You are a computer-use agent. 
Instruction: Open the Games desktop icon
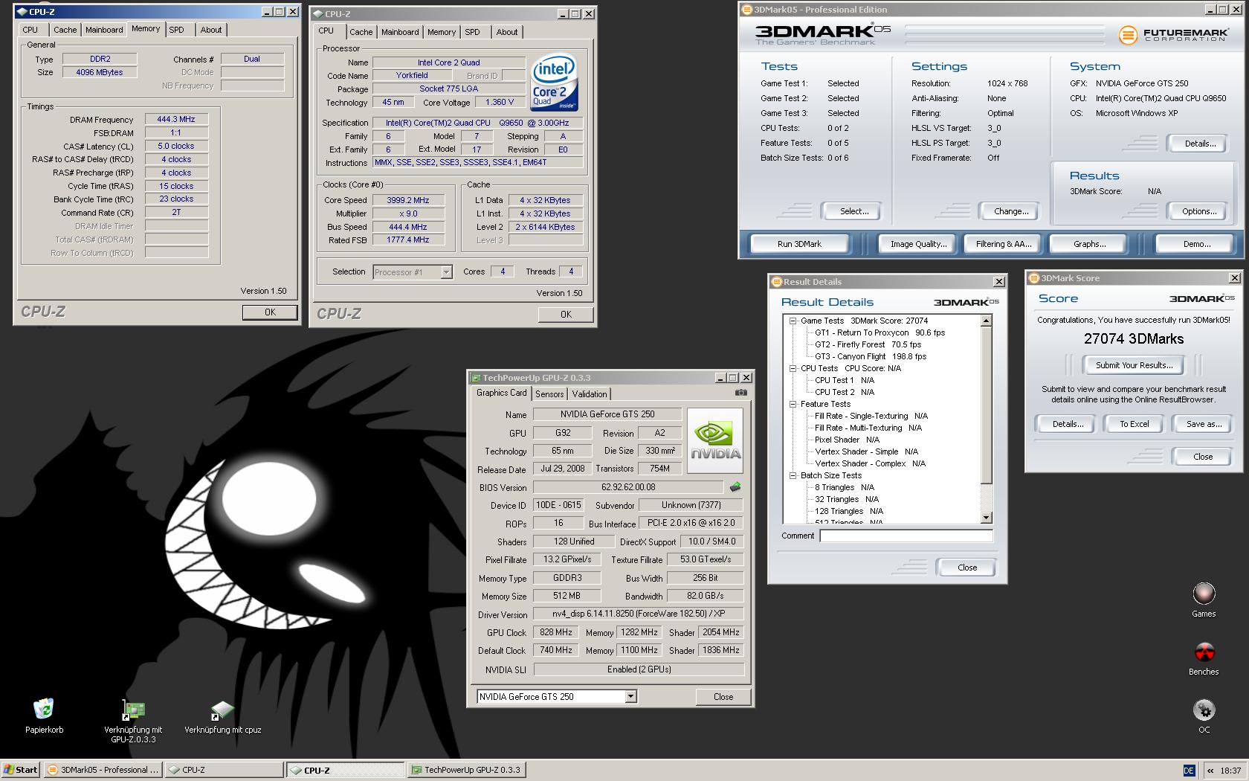point(1204,594)
